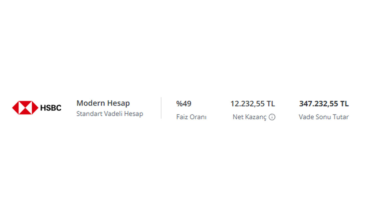Open the Modern Hesap account title
The image size is (366, 205).
103,103
